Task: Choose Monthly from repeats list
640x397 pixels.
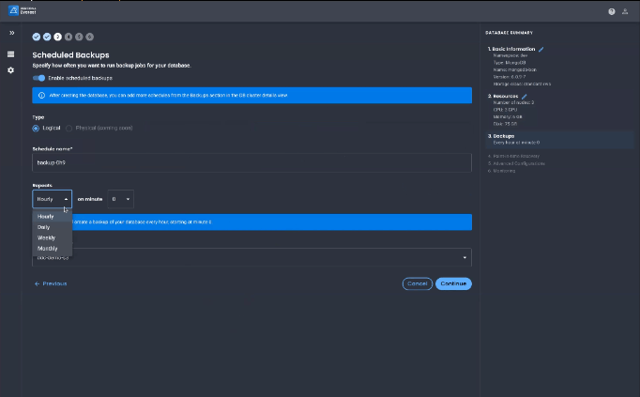Action: (x=47, y=248)
